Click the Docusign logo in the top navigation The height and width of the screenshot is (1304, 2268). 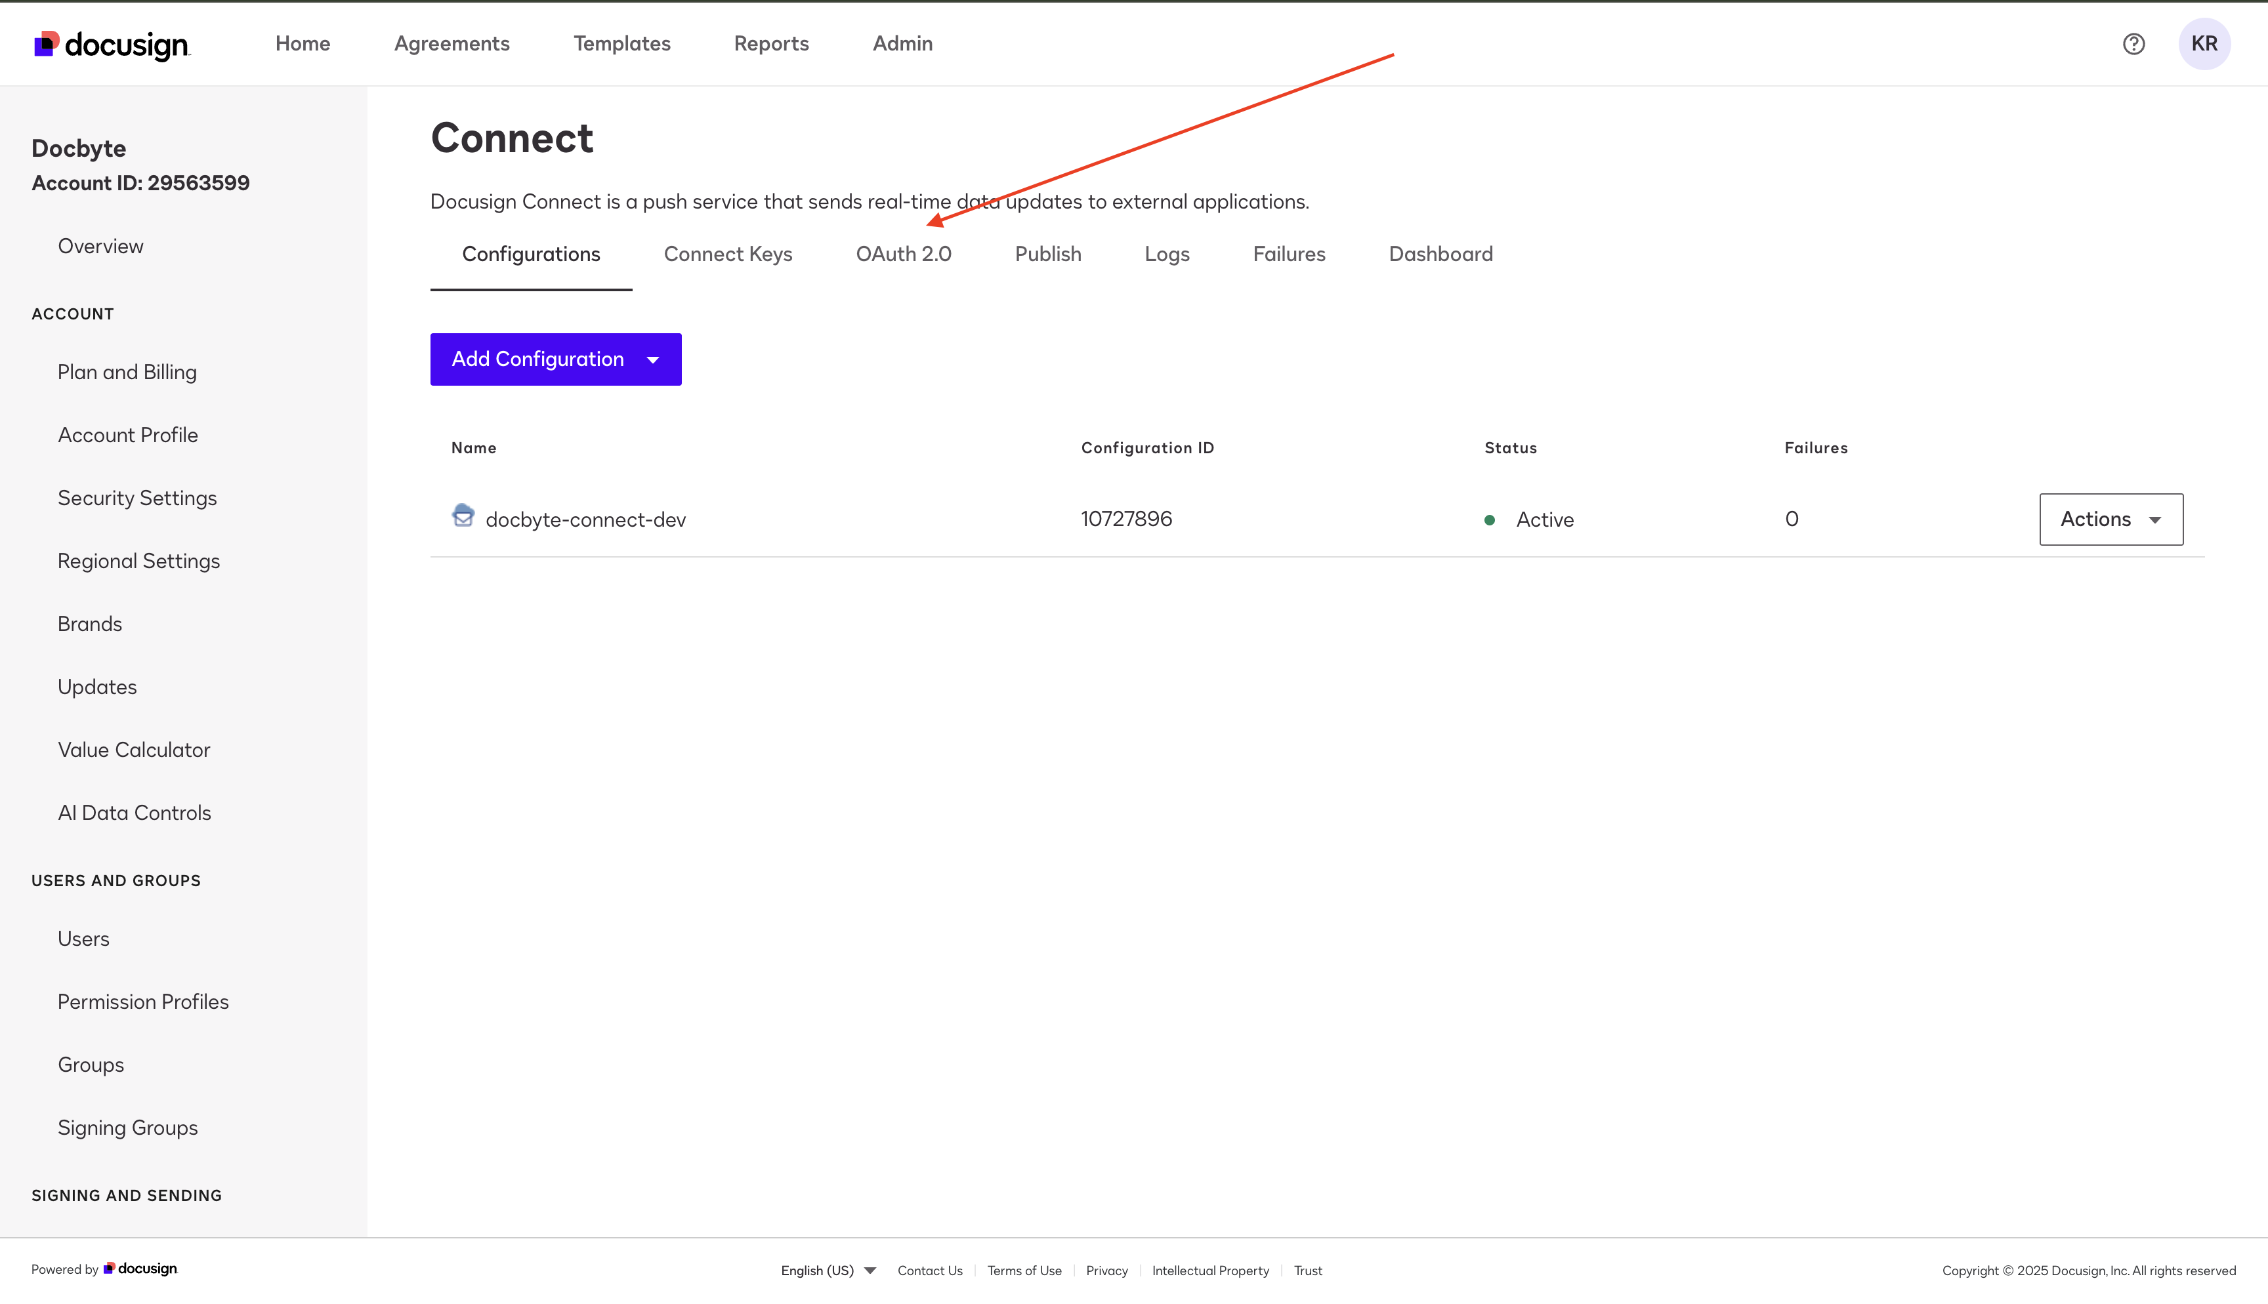[x=111, y=43]
